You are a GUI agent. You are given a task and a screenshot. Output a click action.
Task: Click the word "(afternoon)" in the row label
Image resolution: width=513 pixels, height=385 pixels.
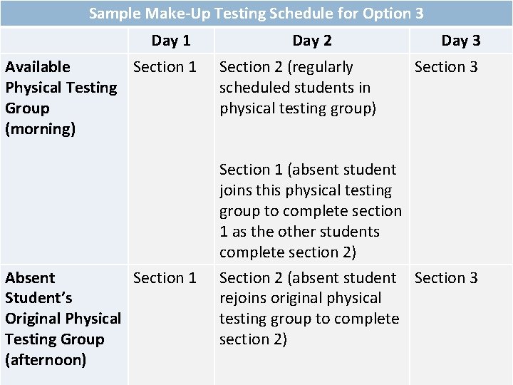(x=46, y=360)
